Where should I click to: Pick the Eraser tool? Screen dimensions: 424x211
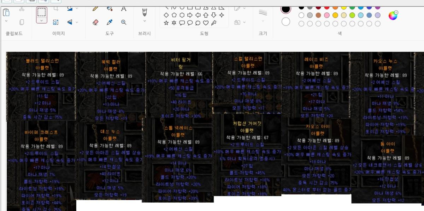(x=95, y=22)
